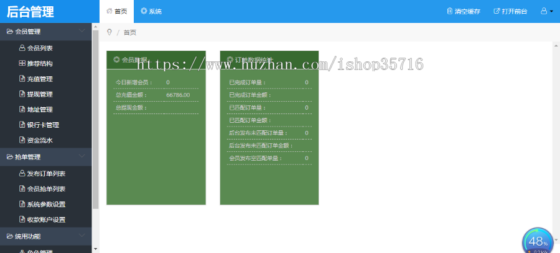Click the external-link icon beside 打开前台
Viewport: 560px width, 253px height.
click(x=497, y=11)
